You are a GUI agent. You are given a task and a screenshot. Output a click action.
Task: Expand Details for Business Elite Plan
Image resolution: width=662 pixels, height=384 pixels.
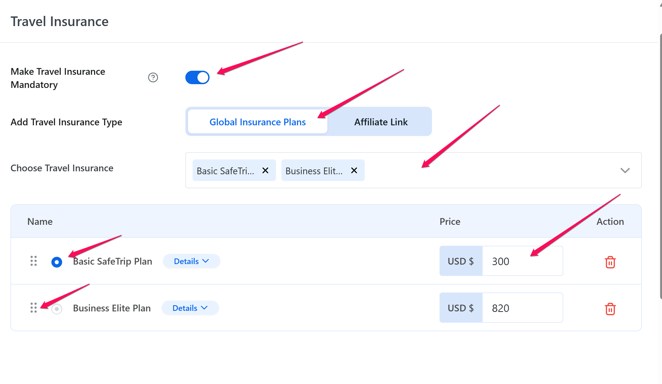[x=190, y=308]
